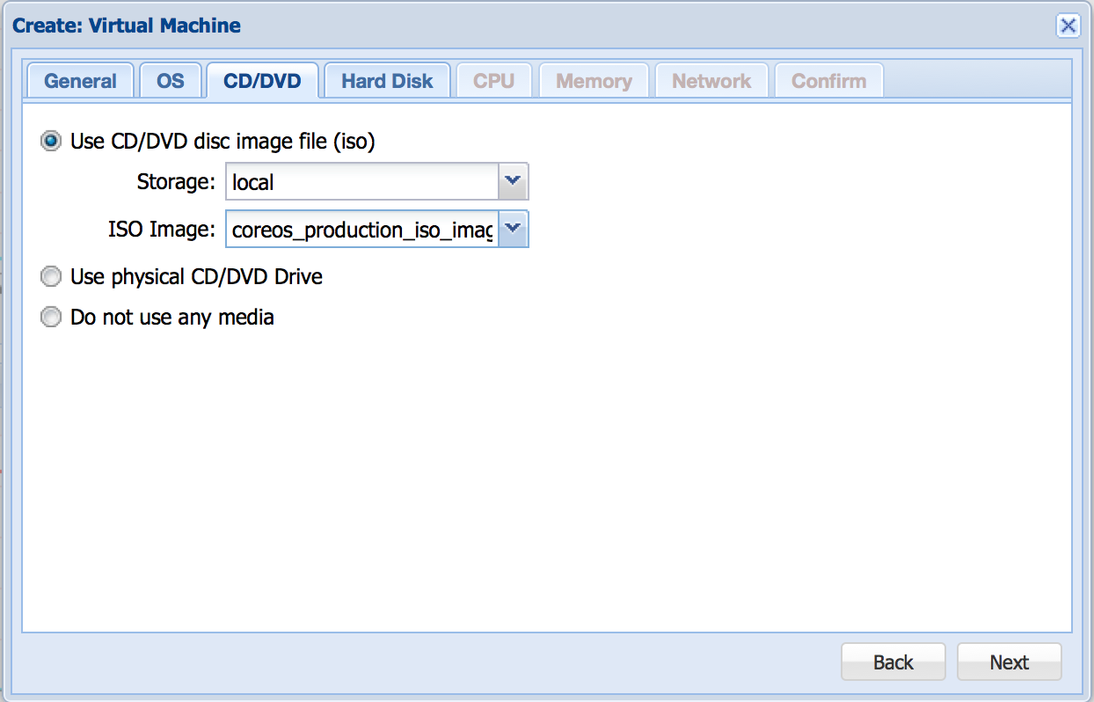Click the disabled CPU tab

point(493,81)
